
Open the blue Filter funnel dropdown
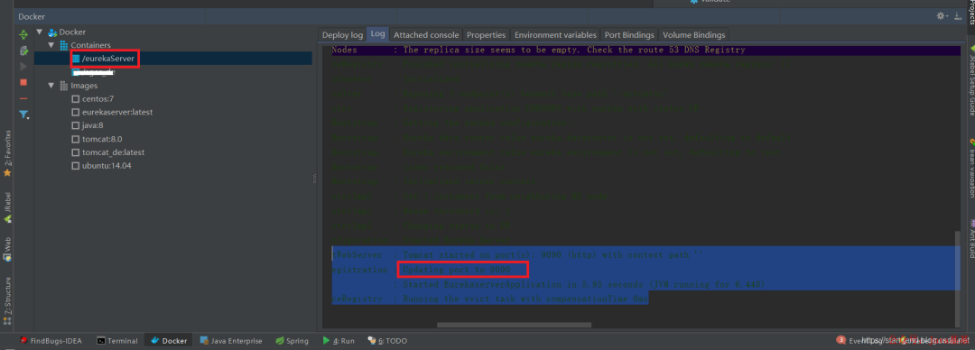[x=24, y=115]
